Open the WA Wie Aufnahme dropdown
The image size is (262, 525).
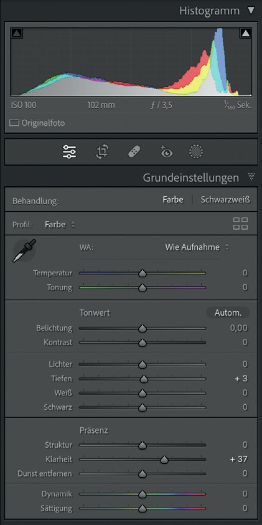coord(197,247)
